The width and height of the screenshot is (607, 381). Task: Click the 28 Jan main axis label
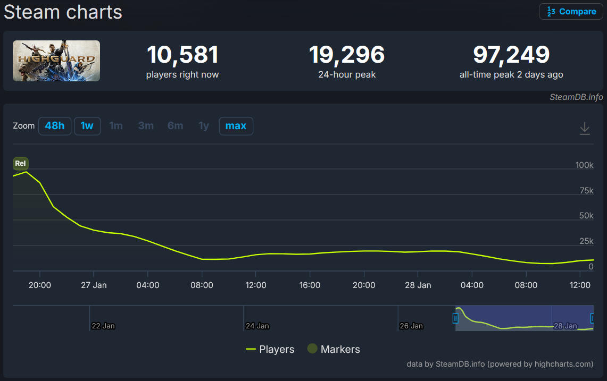418,285
